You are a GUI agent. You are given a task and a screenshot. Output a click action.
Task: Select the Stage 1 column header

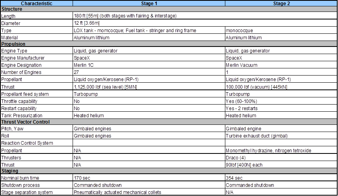tap(149, 3)
